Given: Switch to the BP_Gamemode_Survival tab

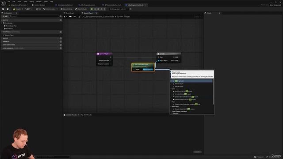Looking at the screenshot, I should [112, 5].
